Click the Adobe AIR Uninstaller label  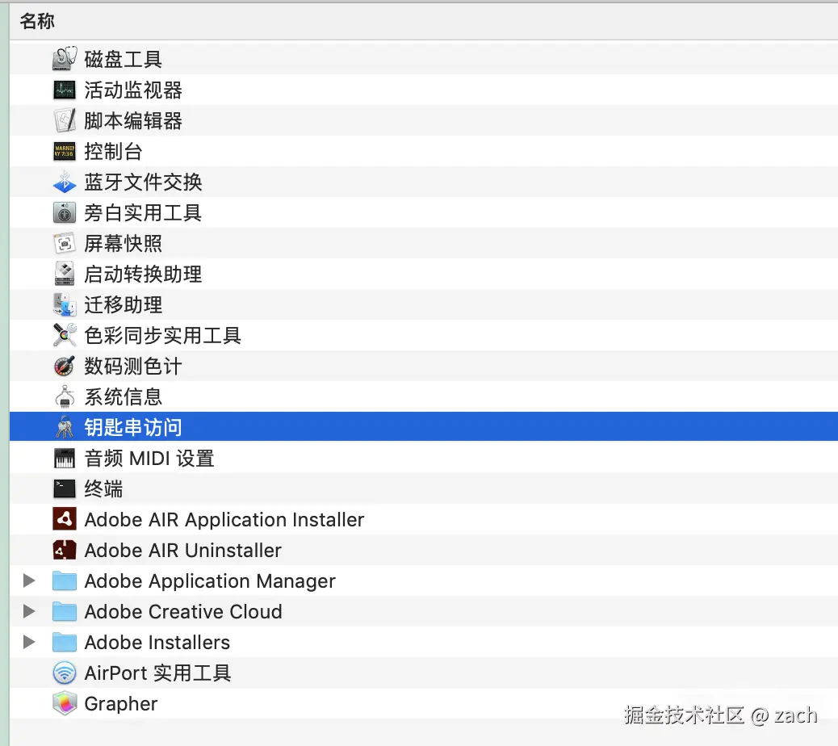tap(183, 551)
